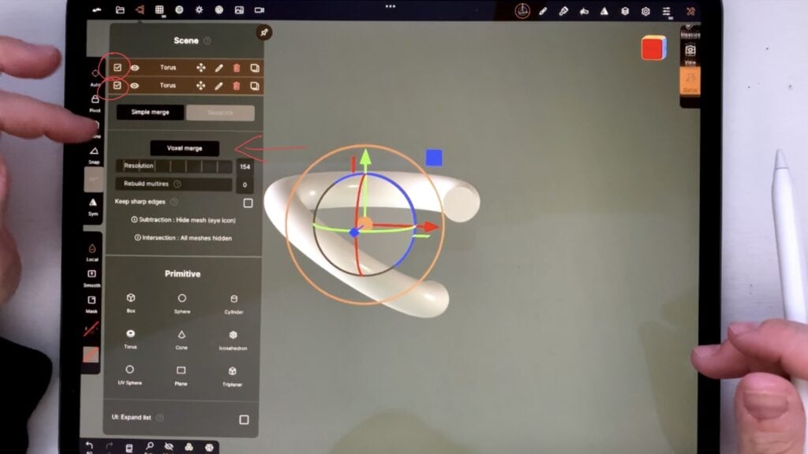Click the view orientation cube
The width and height of the screenshot is (808, 454).
(653, 48)
